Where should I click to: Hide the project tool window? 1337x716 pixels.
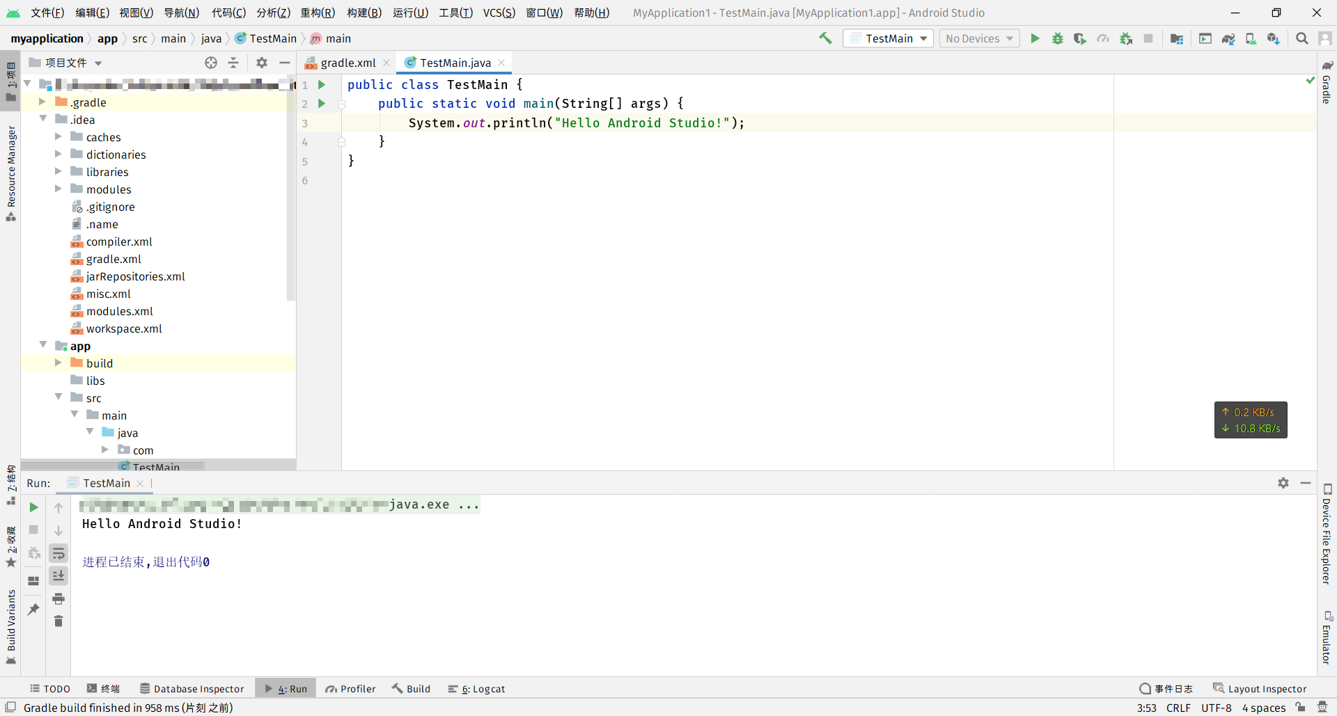point(284,63)
